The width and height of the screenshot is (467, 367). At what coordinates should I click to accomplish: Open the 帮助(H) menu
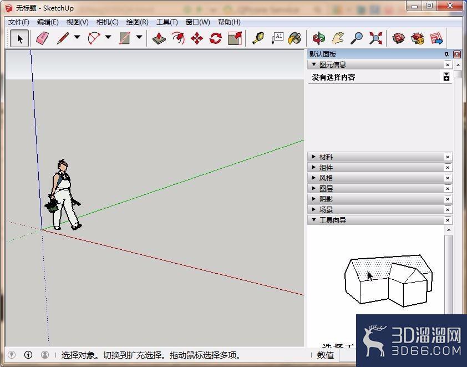point(229,22)
